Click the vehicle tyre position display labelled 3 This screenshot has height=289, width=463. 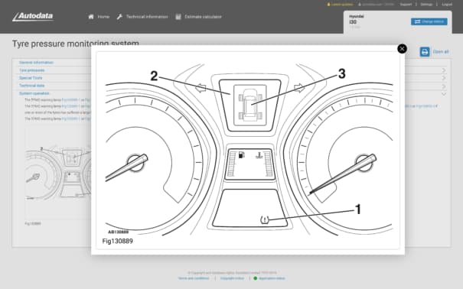[x=250, y=105]
